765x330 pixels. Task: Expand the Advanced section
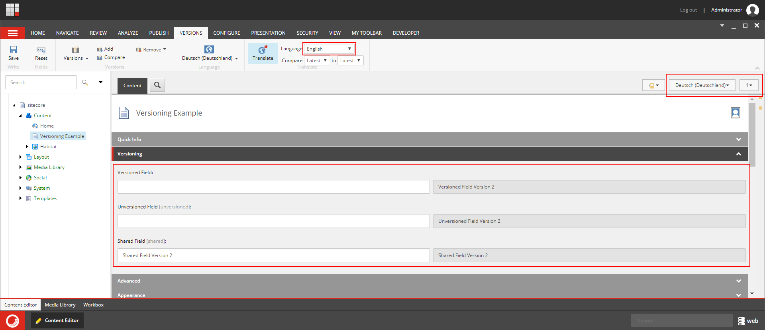point(430,281)
